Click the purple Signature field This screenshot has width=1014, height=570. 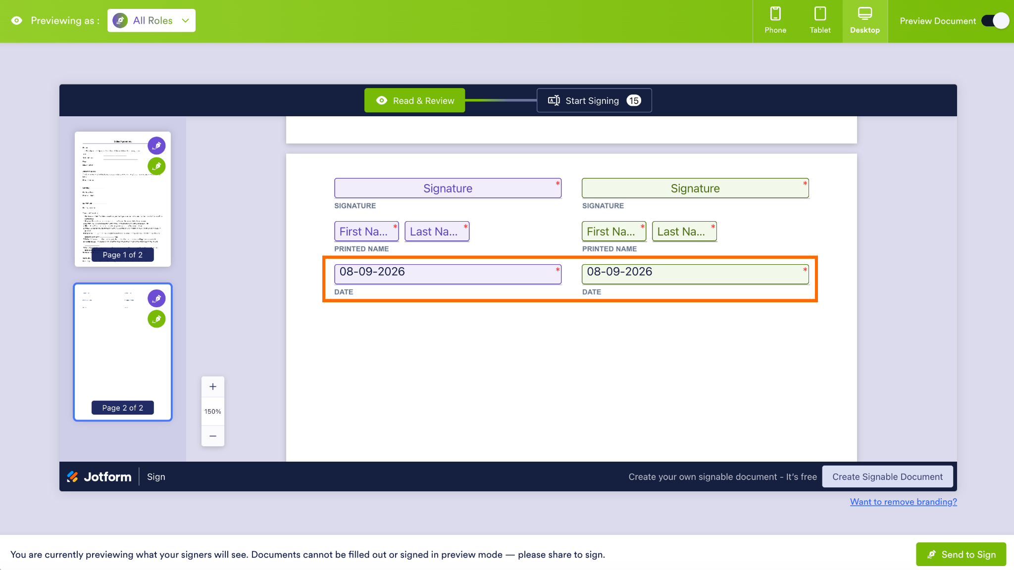tap(448, 188)
